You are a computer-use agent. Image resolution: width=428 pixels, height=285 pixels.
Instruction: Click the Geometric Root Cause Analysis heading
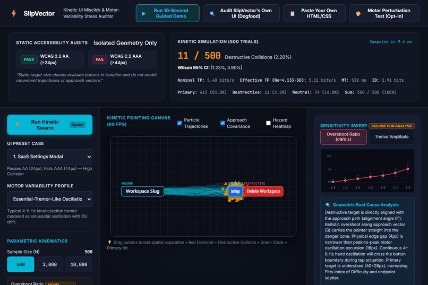tap(365, 205)
